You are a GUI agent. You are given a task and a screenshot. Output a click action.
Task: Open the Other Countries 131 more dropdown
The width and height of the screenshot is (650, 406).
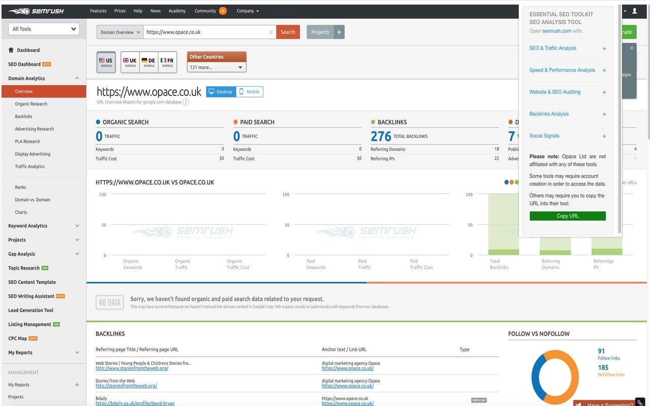click(216, 67)
